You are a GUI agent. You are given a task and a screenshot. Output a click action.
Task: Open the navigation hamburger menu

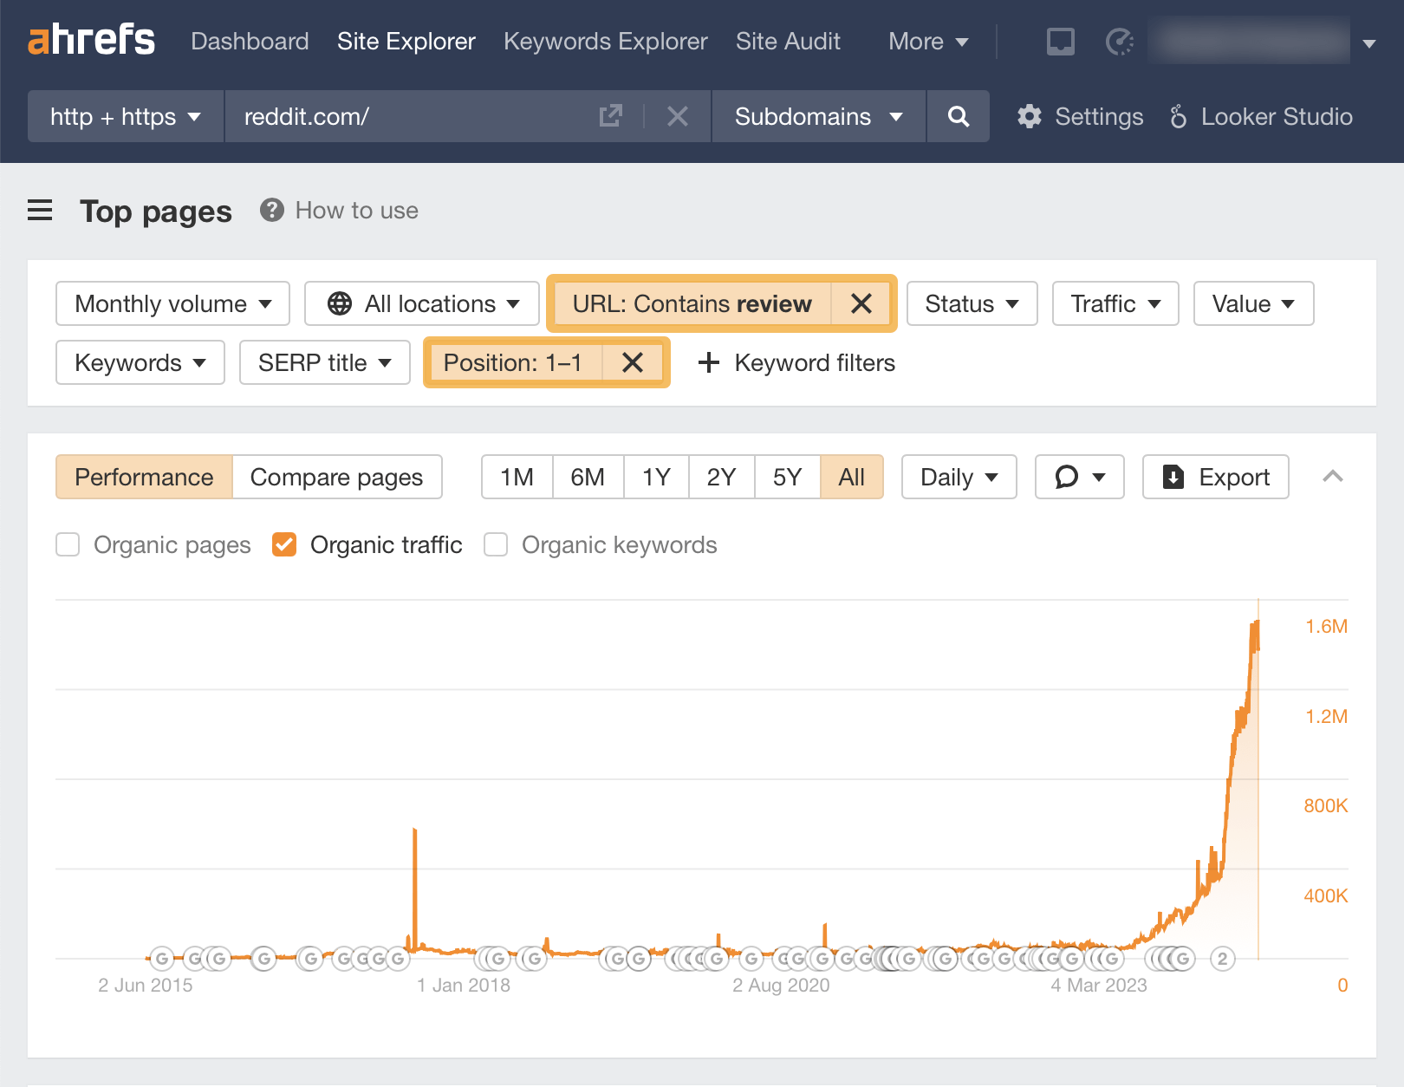tap(40, 211)
